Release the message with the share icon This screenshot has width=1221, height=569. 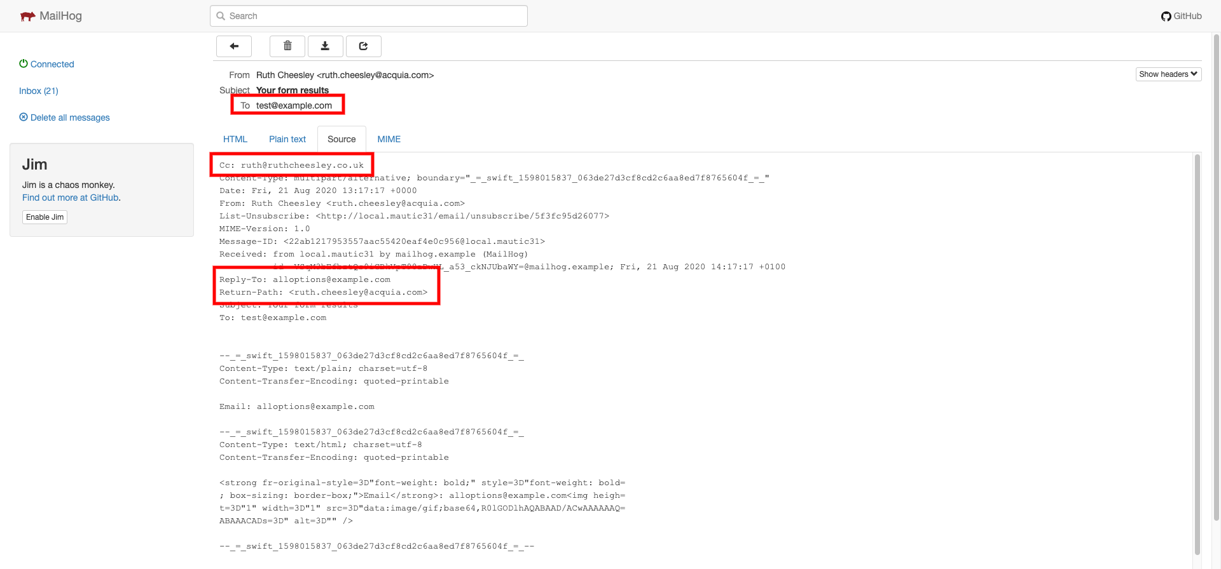363,46
